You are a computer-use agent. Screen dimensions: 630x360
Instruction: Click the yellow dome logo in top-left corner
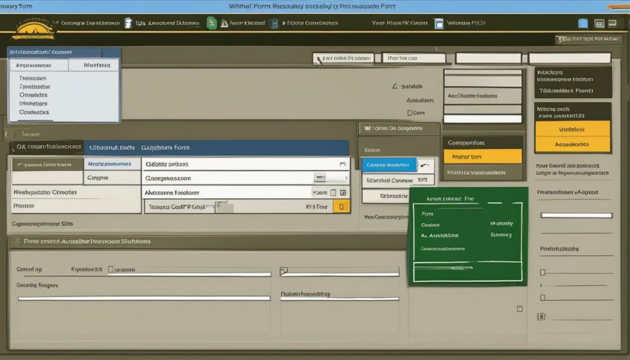point(33,29)
